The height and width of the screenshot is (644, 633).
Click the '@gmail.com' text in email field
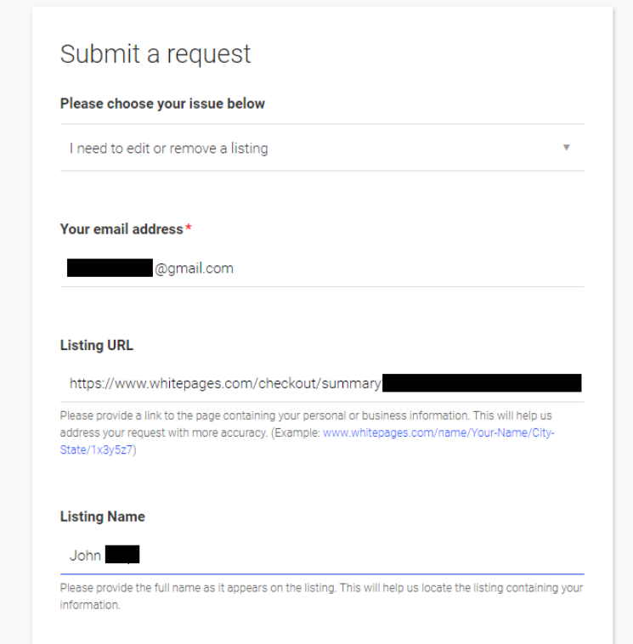pyautogui.click(x=194, y=268)
